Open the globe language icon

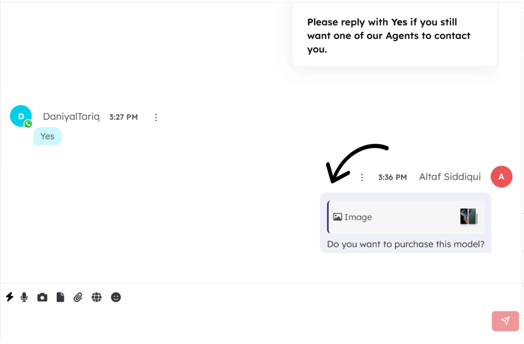(x=97, y=297)
